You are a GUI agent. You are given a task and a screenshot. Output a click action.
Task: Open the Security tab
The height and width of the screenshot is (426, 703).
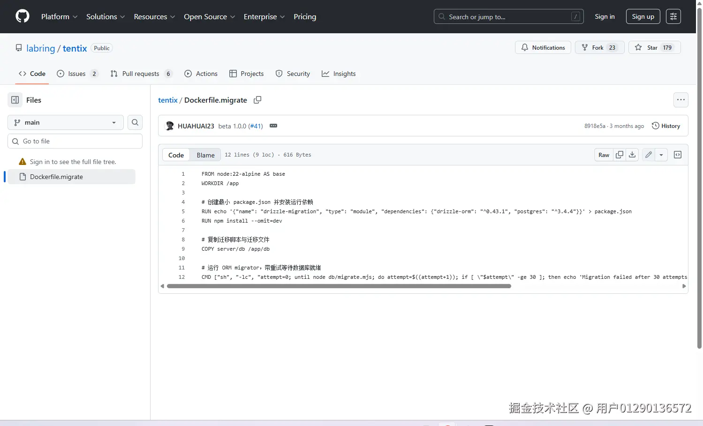(x=293, y=74)
